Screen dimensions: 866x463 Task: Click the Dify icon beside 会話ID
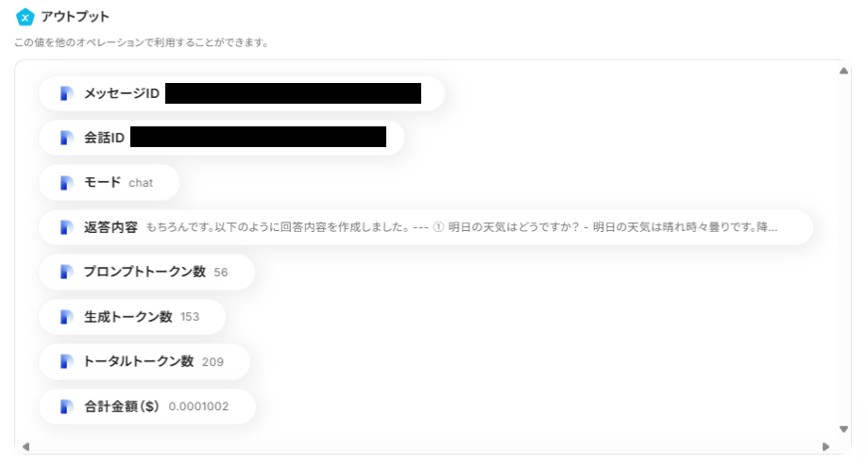tap(66, 138)
